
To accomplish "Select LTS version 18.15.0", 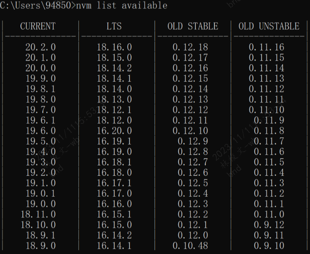I will pos(114,58).
